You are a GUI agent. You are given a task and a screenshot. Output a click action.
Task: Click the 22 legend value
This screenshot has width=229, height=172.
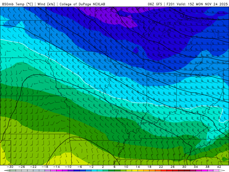[161, 167]
